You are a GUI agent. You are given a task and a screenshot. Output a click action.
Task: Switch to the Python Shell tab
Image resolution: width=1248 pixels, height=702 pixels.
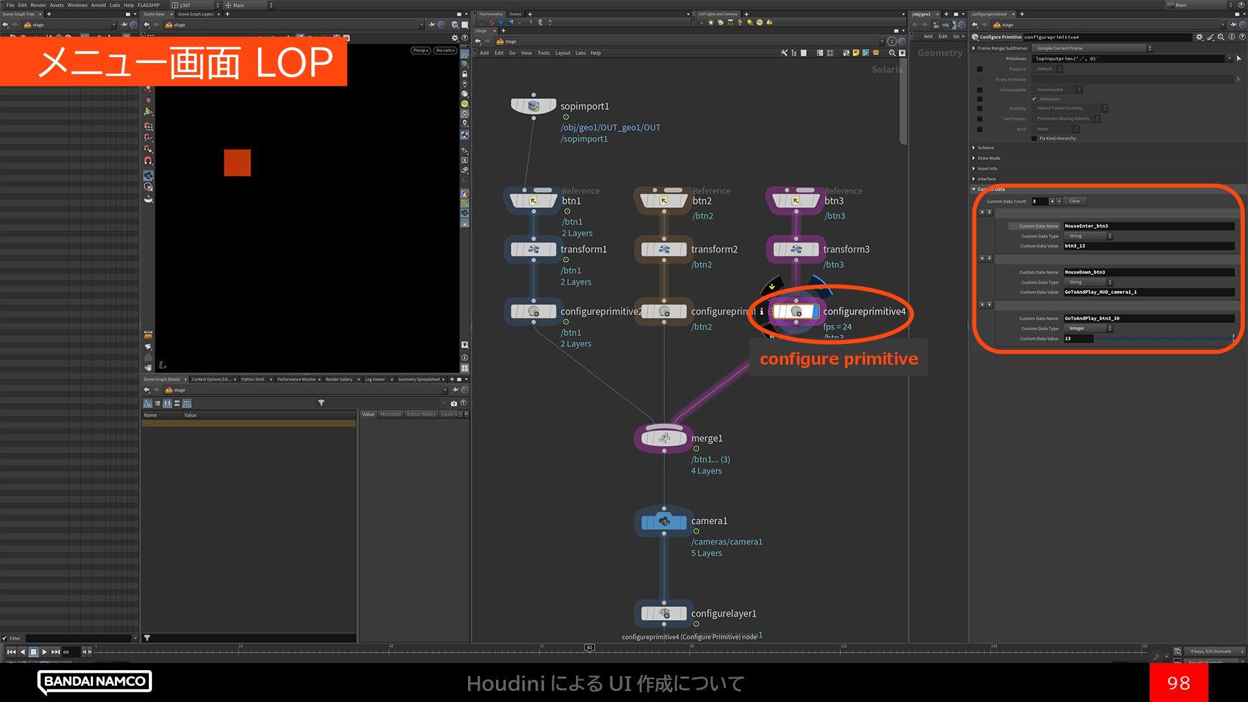[252, 379]
